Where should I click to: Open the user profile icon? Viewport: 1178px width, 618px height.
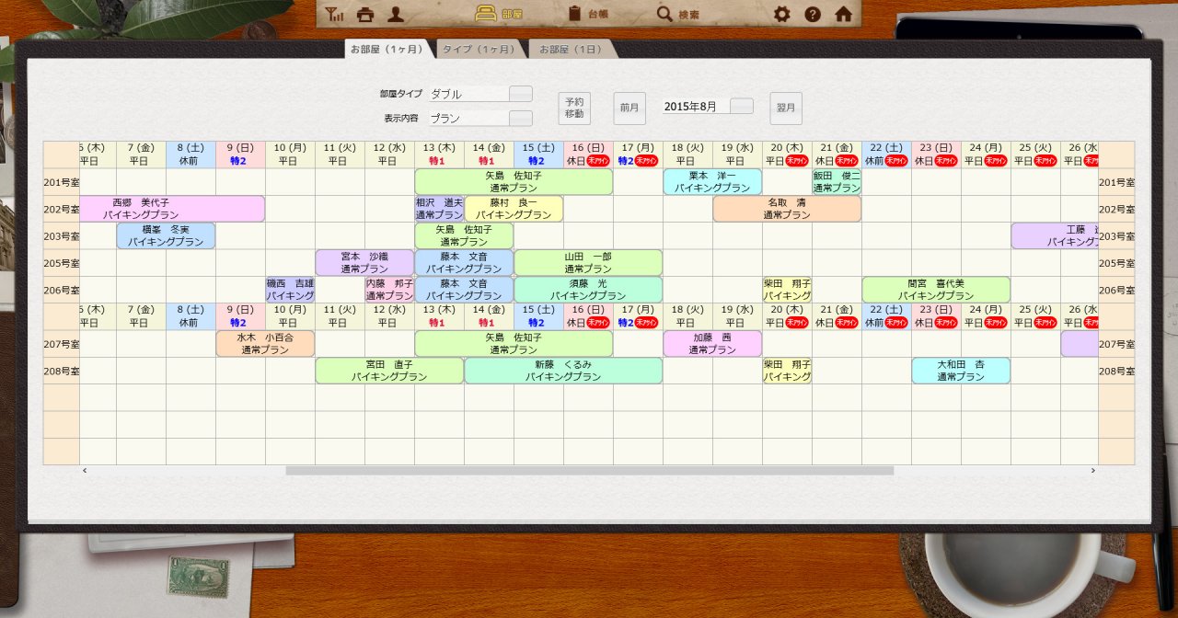pos(396,14)
